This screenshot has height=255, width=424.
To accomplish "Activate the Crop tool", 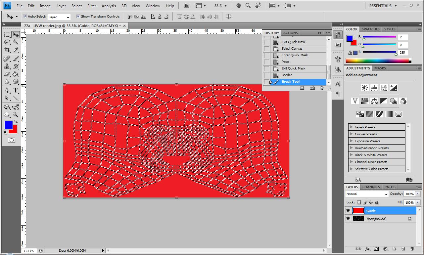I will [x=7, y=50].
